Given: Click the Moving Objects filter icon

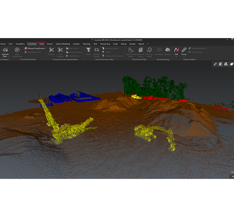Looking at the screenshot, I should [97, 51].
